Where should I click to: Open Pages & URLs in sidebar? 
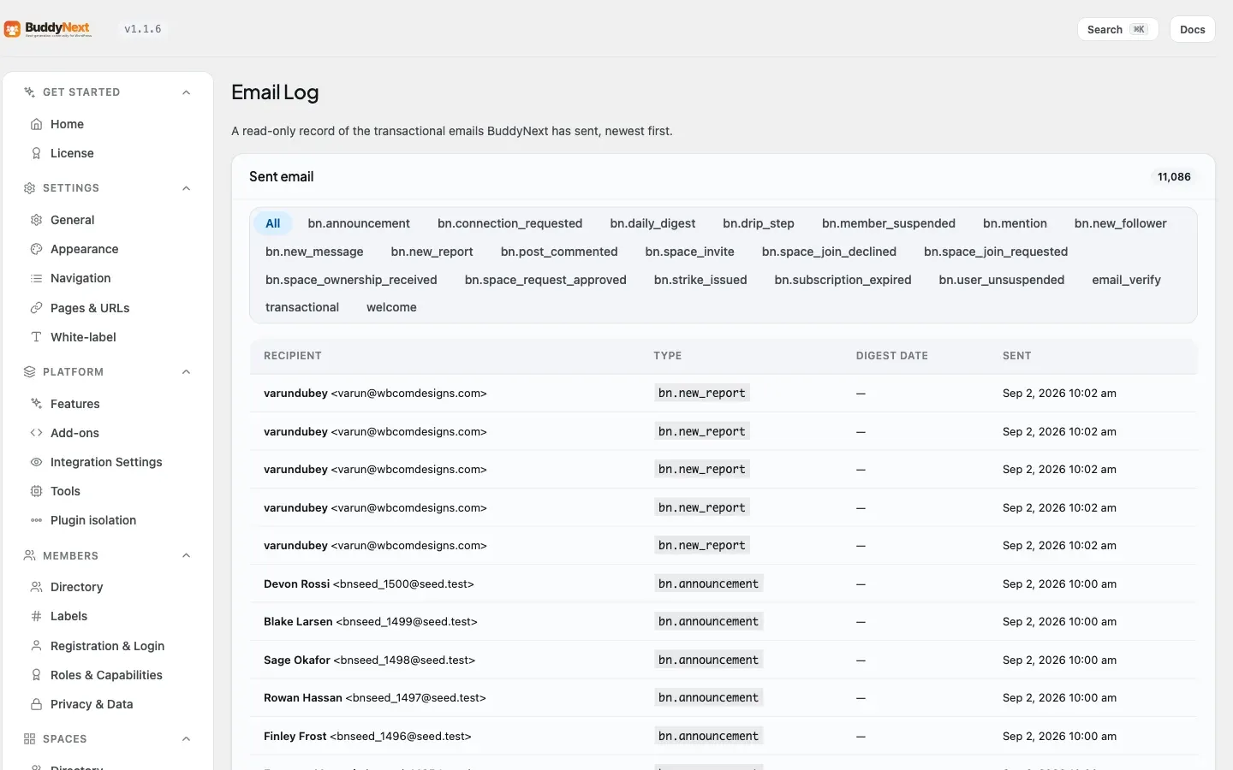click(x=90, y=308)
